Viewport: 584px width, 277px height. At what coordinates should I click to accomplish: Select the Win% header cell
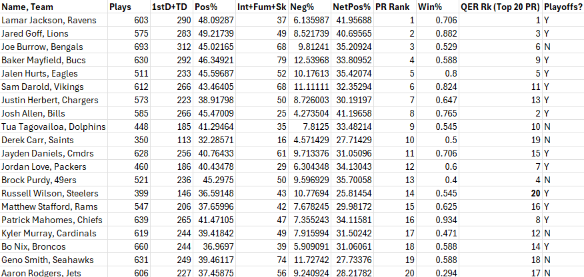click(437, 7)
